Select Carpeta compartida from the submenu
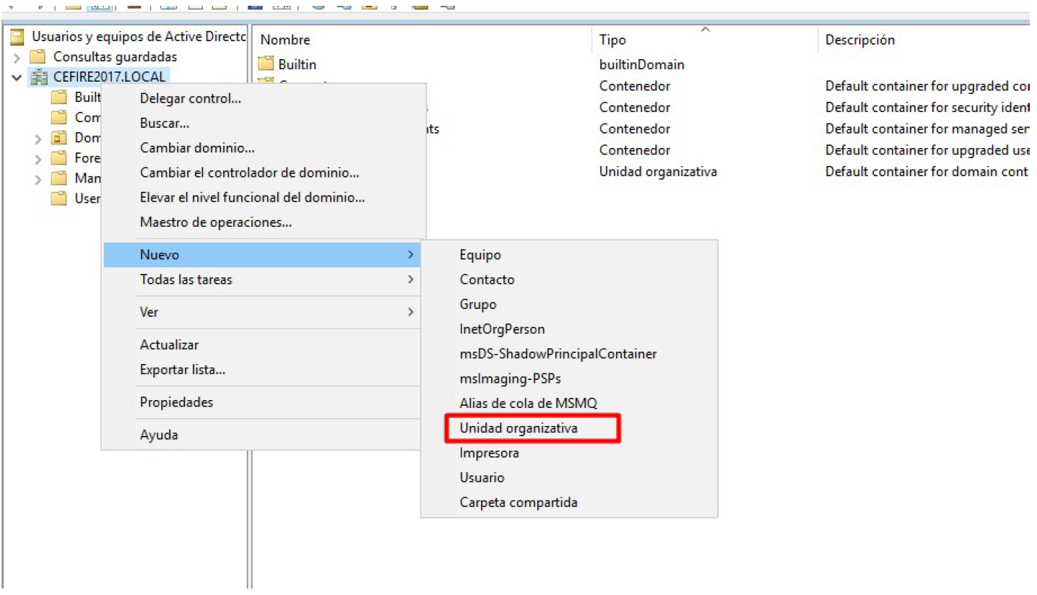This screenshot has width=1037, height=595. coord(518,502)
